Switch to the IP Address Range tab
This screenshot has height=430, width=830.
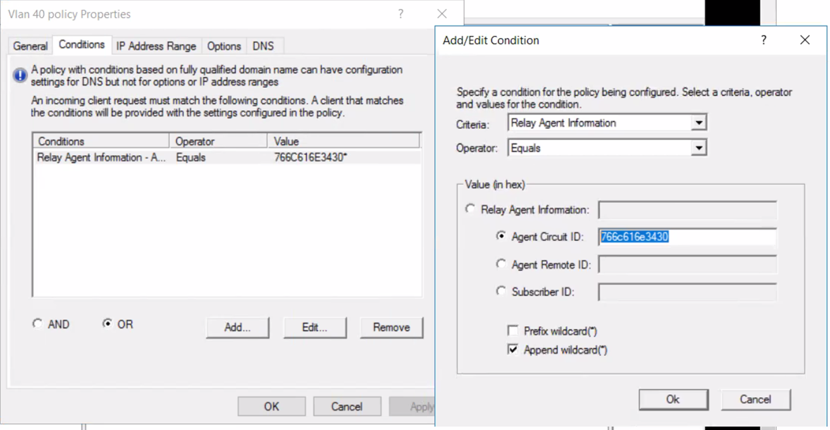point(156,46)
